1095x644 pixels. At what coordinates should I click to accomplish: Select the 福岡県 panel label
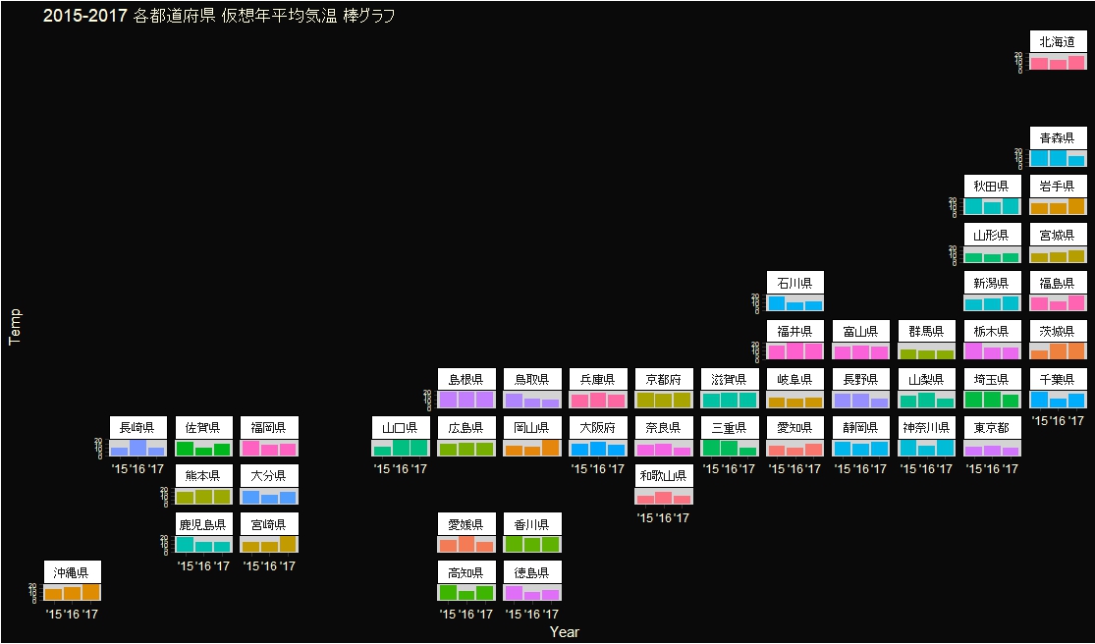pyautogui.click(x=269, y=428)
